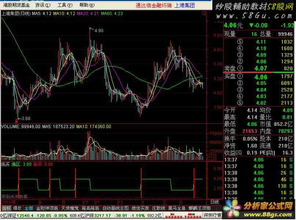Screen dimensions: 296x220
Task: Click the 内盘 value 78293
Action: click(x=285, y=131)
